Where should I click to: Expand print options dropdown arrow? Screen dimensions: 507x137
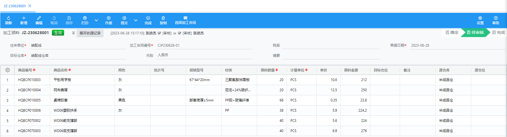coord(96,20)
